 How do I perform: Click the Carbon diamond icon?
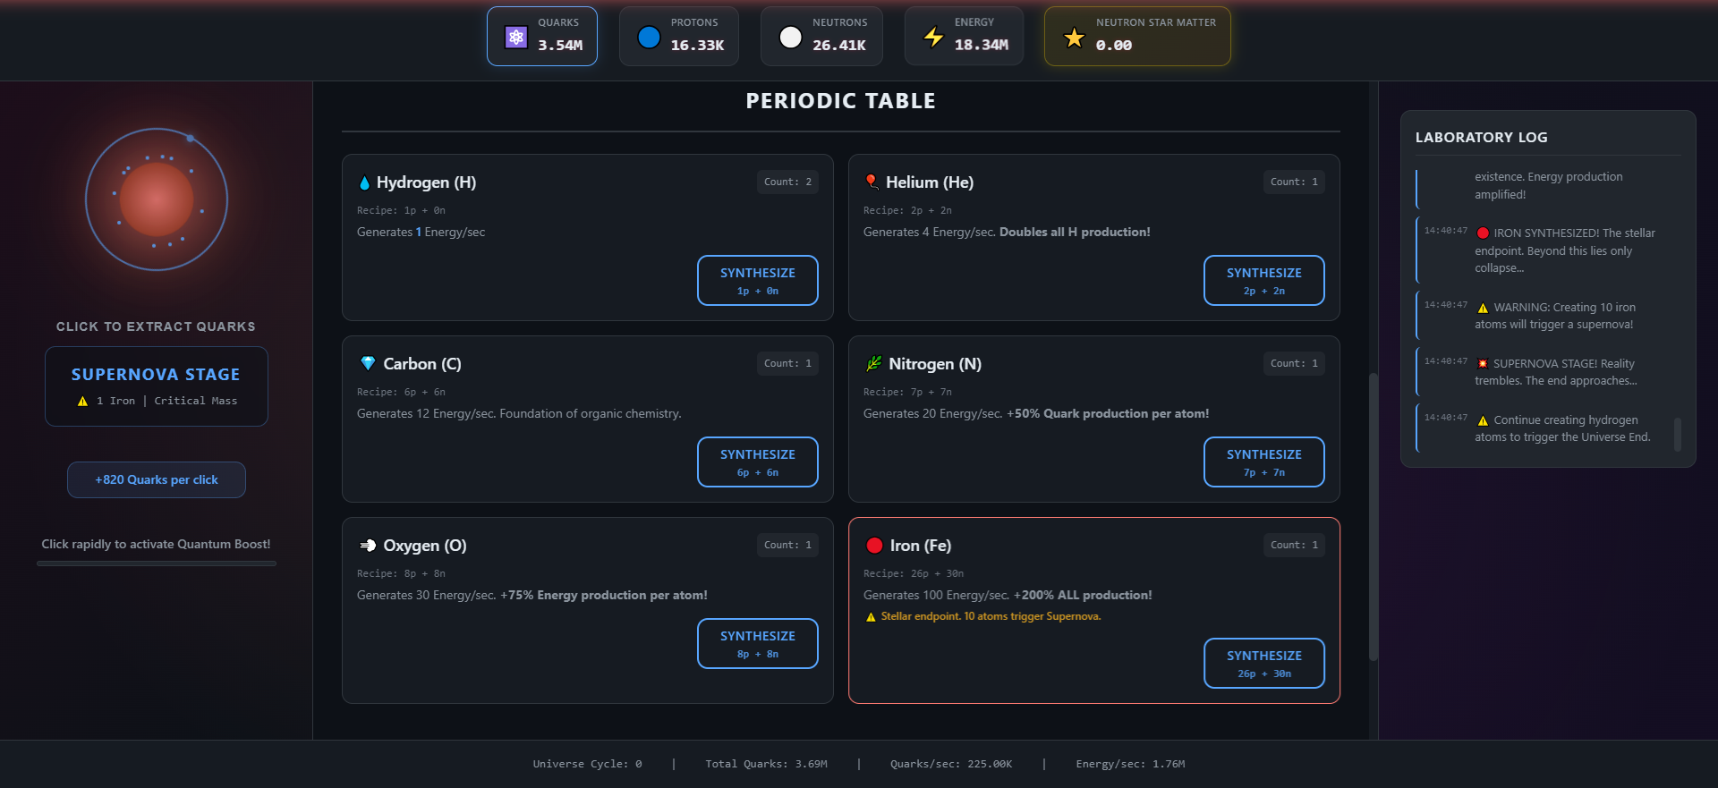368,363
